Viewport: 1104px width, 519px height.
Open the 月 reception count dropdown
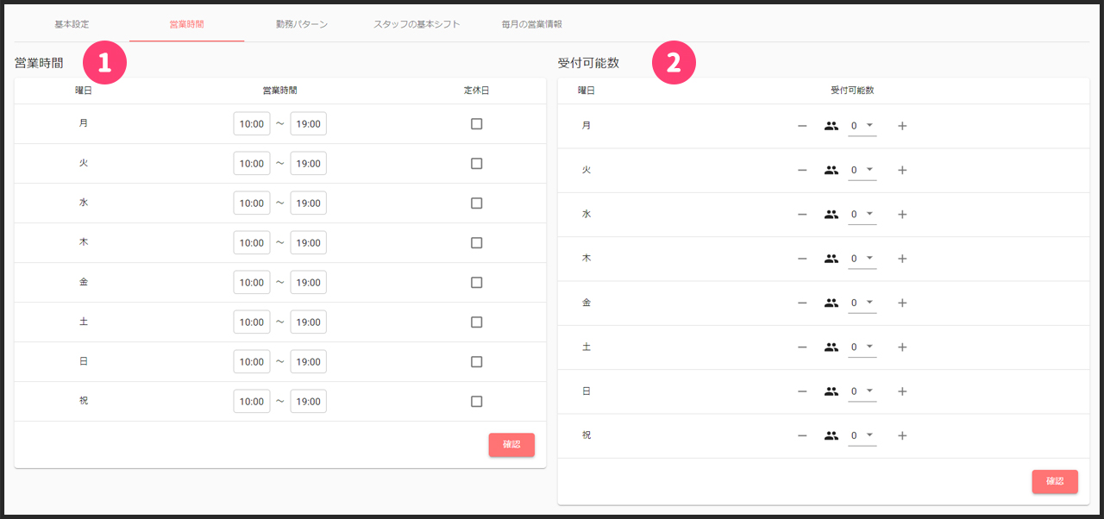point(862,126)
